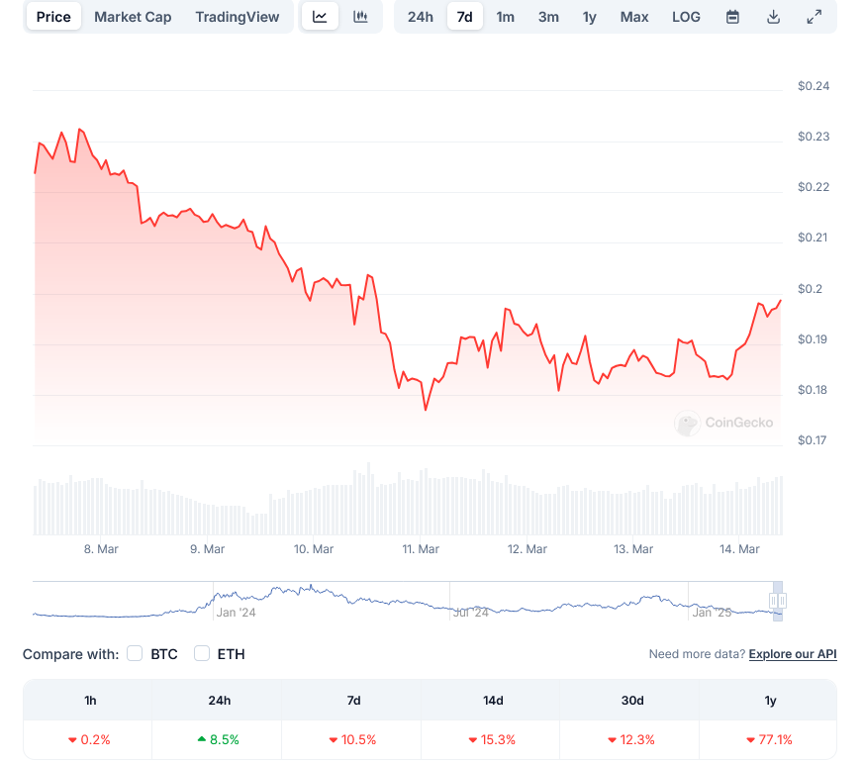
Task: Toggle LOG scale on the chart
Action: (x=686, y=17)
